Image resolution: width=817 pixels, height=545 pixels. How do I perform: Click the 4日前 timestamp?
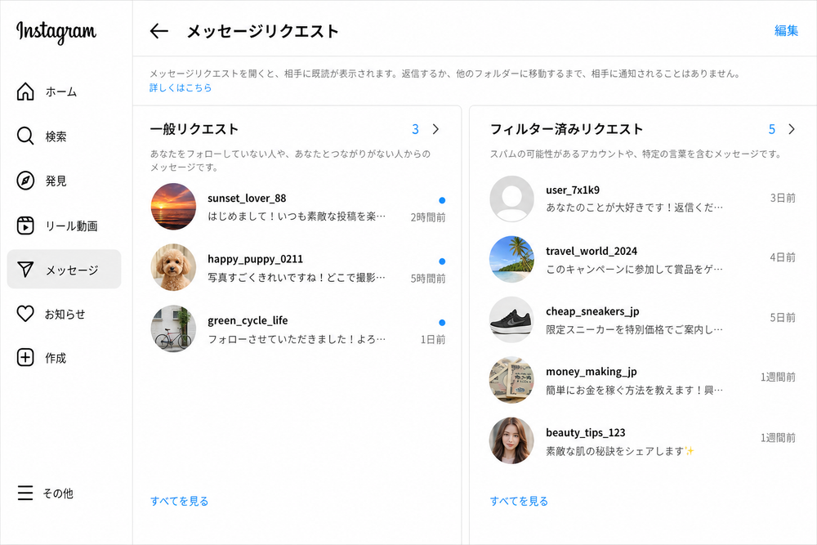pos(783,257)
